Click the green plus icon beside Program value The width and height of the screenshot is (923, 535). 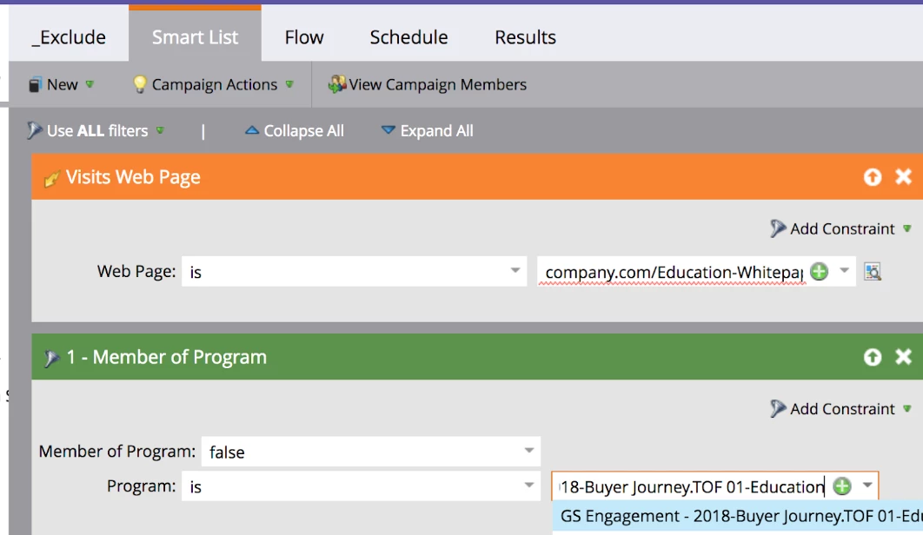click(x=841, y=485)
